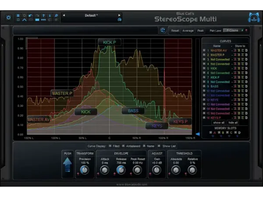The image size is (263, 197).
Task: Toggle visibility of curve 12 KEYS
Action: pos(204,100)
